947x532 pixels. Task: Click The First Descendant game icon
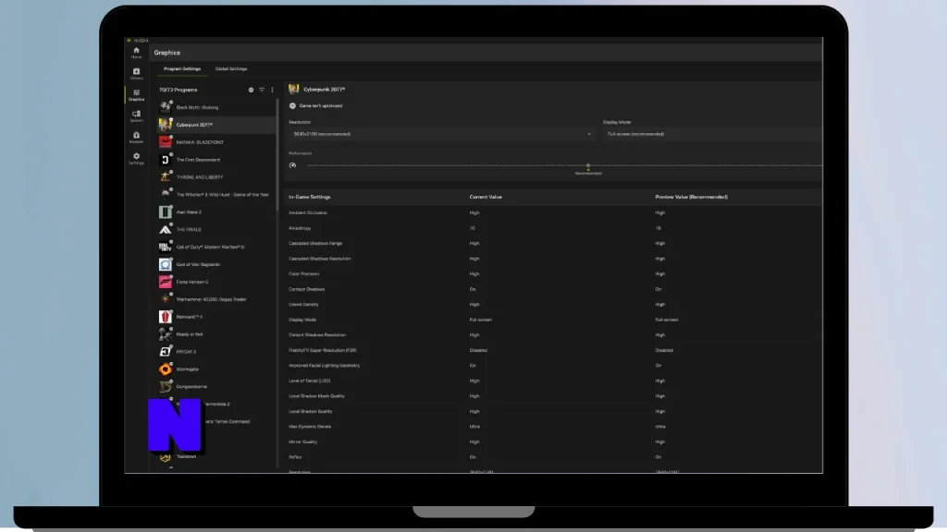pyautogui.click(x=165, y=160)
